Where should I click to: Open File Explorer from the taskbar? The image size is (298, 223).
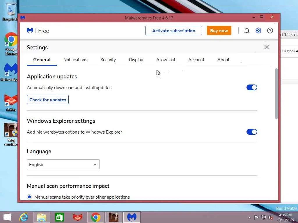[x=41, y=217]
